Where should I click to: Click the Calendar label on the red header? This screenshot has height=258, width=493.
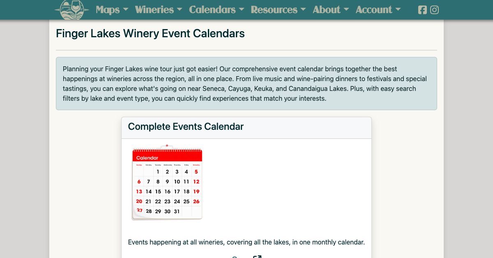[x=148, y=158]
